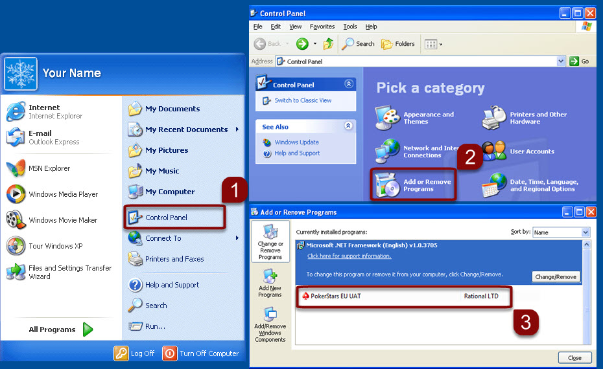Image resolution: width=603 pixels, height=369 pixels.
Task: Open the Favorites menu
Action: point(322,27)
